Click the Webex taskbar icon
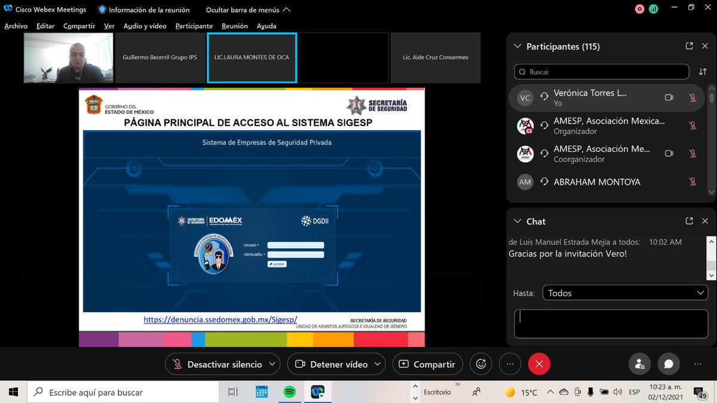 [x=317, y=392]
